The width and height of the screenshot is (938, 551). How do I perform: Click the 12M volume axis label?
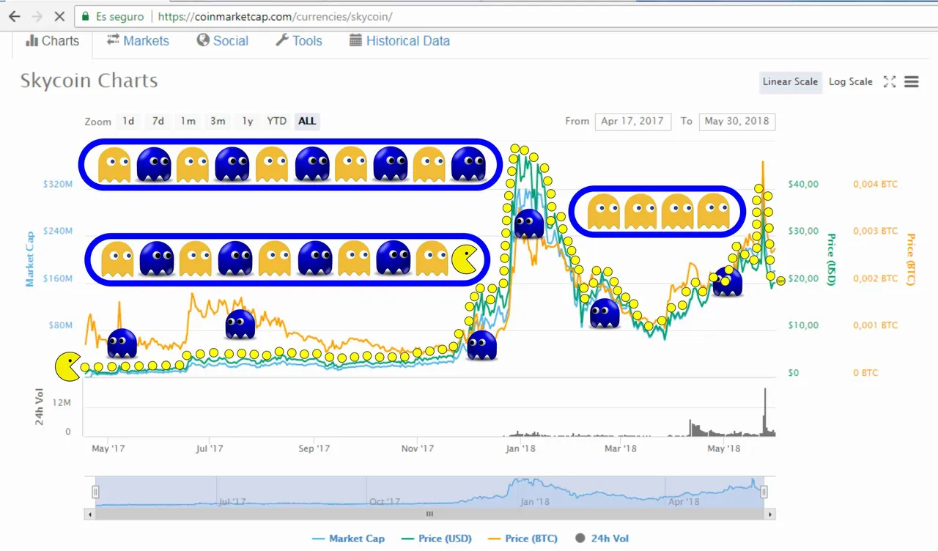62,403
